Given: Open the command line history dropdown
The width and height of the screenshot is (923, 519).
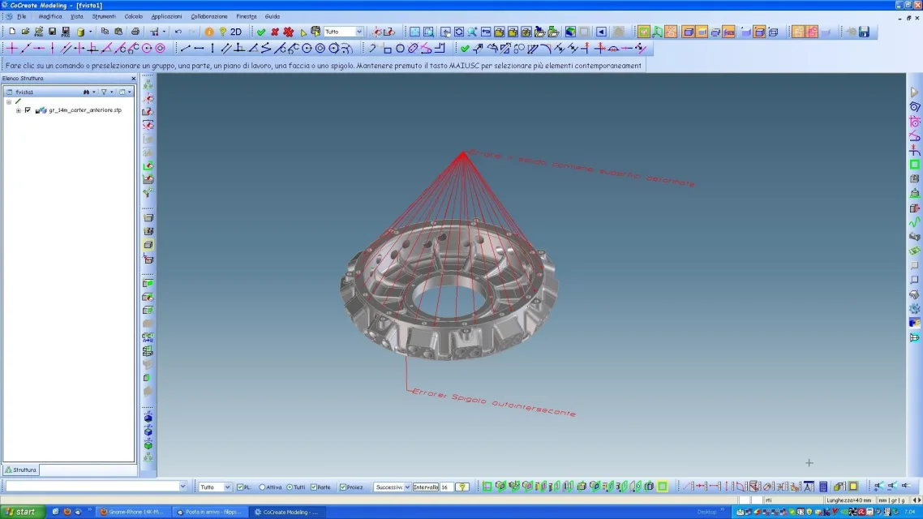Looking at the screenshot, I should (182, 487).
